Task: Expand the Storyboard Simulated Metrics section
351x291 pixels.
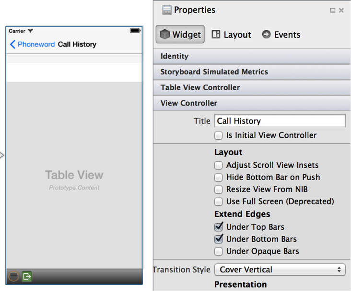Action: [252, 72]
